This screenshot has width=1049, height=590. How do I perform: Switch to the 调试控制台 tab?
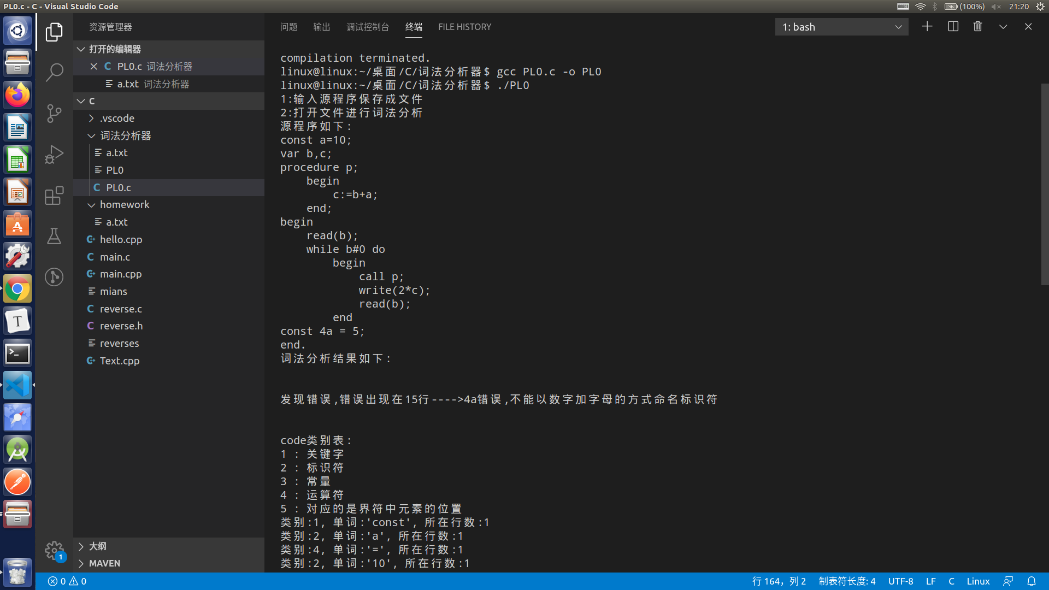(x=368, y=27)
